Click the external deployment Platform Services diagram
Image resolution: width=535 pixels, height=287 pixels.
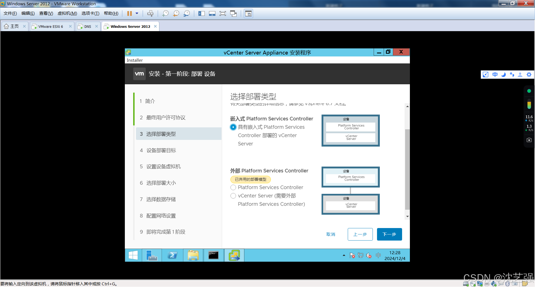tap(351, 177)
